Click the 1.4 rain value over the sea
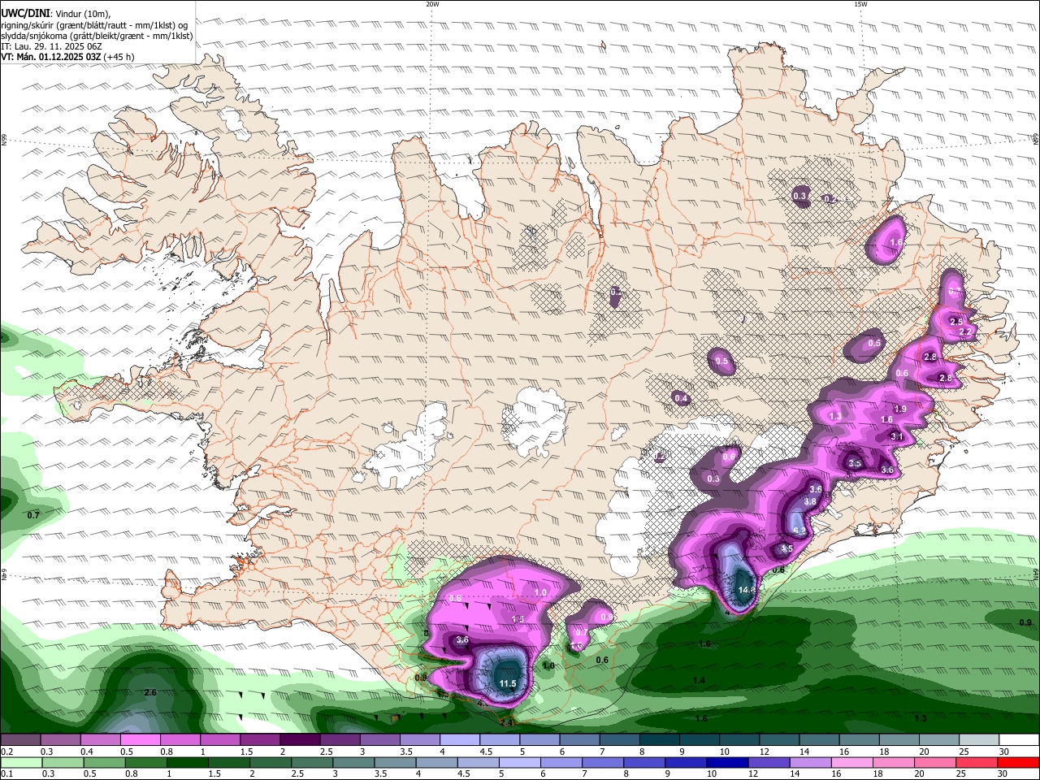The image size is (1040, 780). 699,680
